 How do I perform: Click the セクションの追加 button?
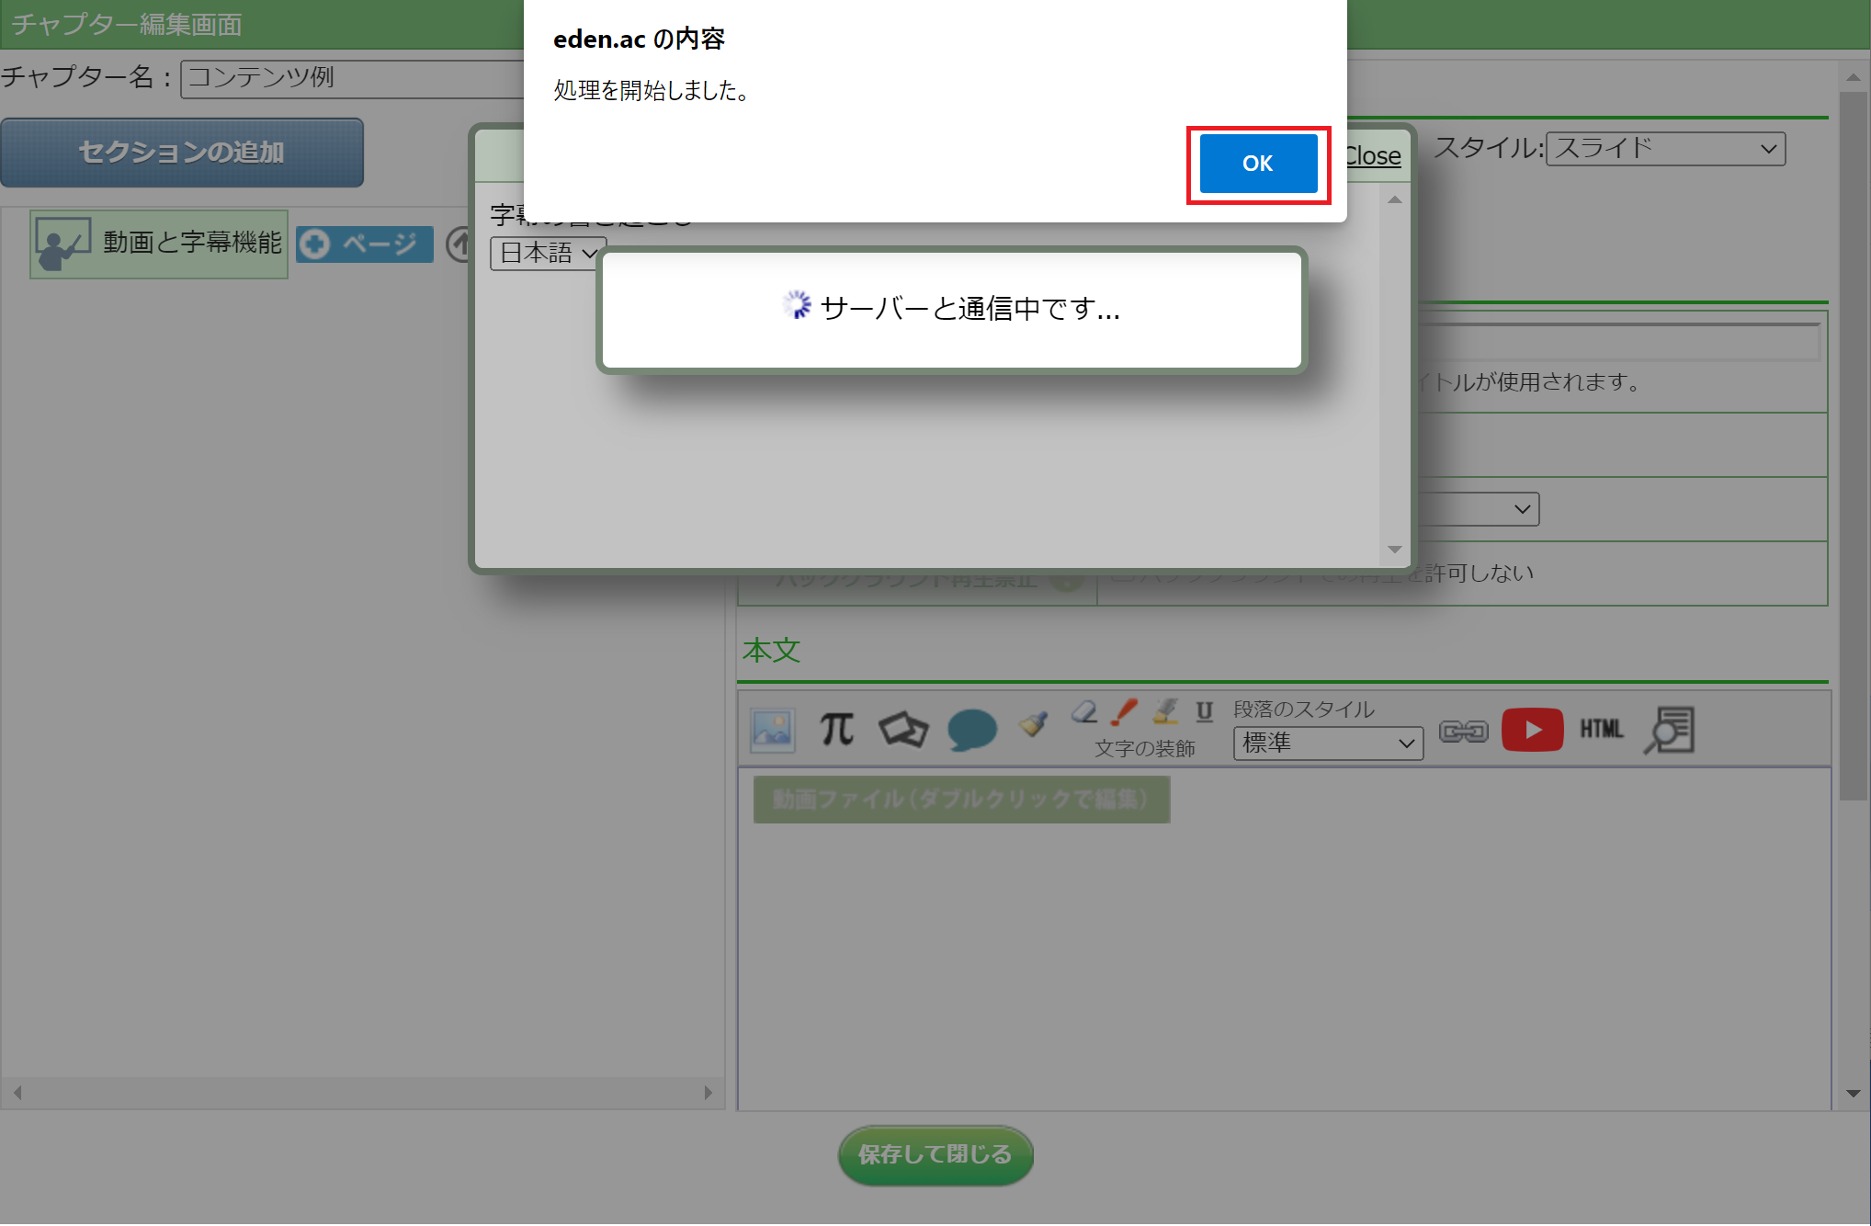[182, 153]
